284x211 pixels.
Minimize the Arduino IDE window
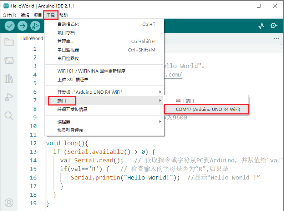(243, 6)
